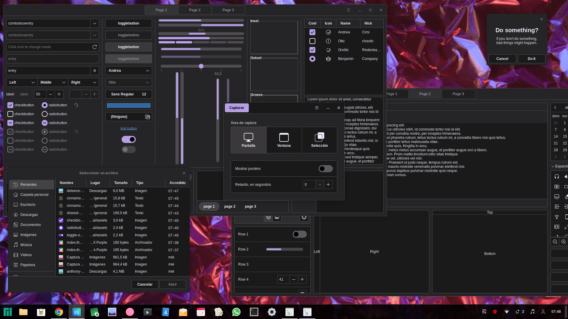Click the globe icon above Row 1
This screenshot has height=319, width=568.
click(x=268, y=217)
